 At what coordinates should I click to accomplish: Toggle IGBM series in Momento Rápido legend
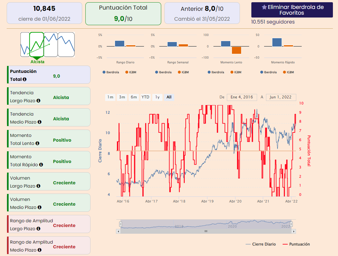tap(288, 72)
